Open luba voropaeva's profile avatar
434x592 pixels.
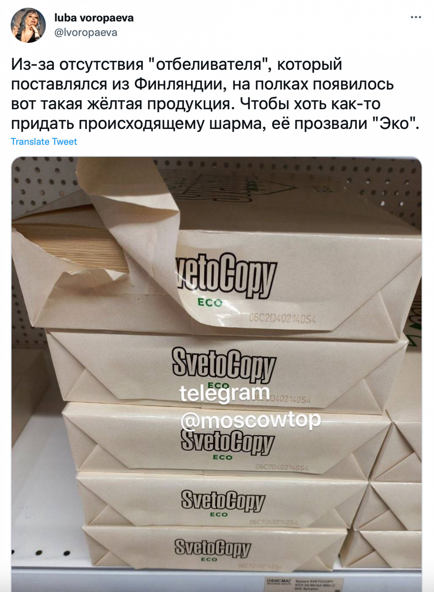[28, 25]
